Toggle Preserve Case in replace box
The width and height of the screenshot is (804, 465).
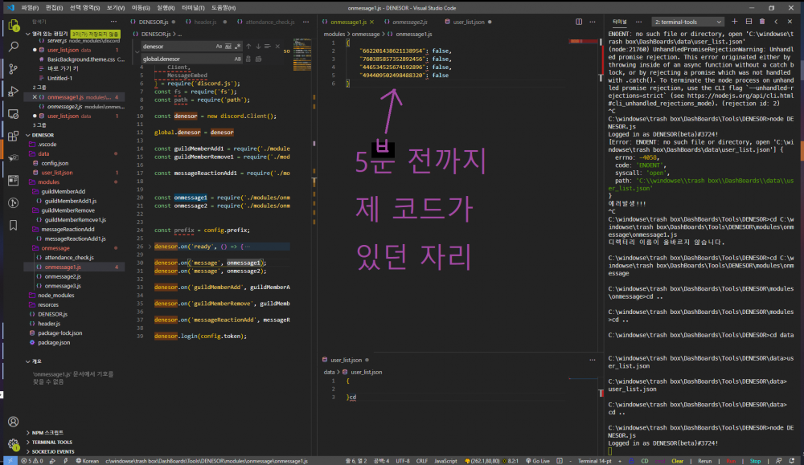click(237, 59)
